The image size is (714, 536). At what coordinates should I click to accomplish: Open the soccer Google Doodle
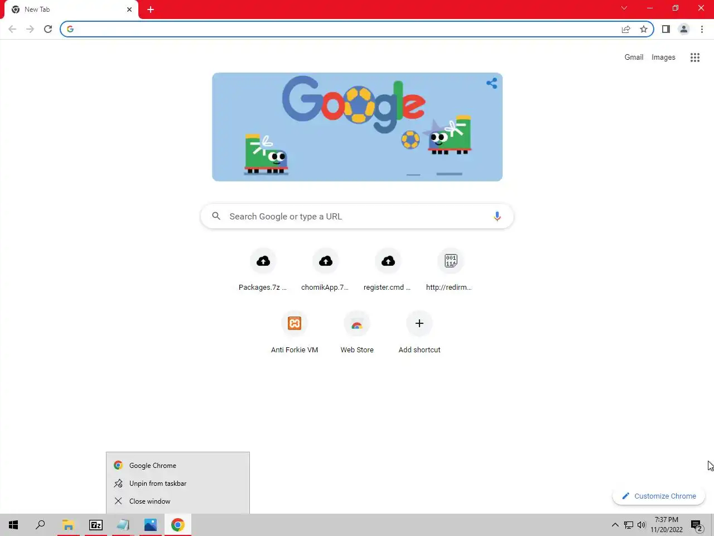357,127
